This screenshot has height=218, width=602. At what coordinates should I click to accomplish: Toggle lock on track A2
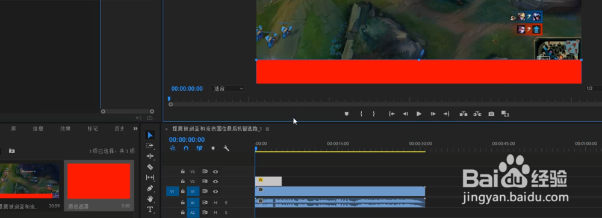pos(183,212)
